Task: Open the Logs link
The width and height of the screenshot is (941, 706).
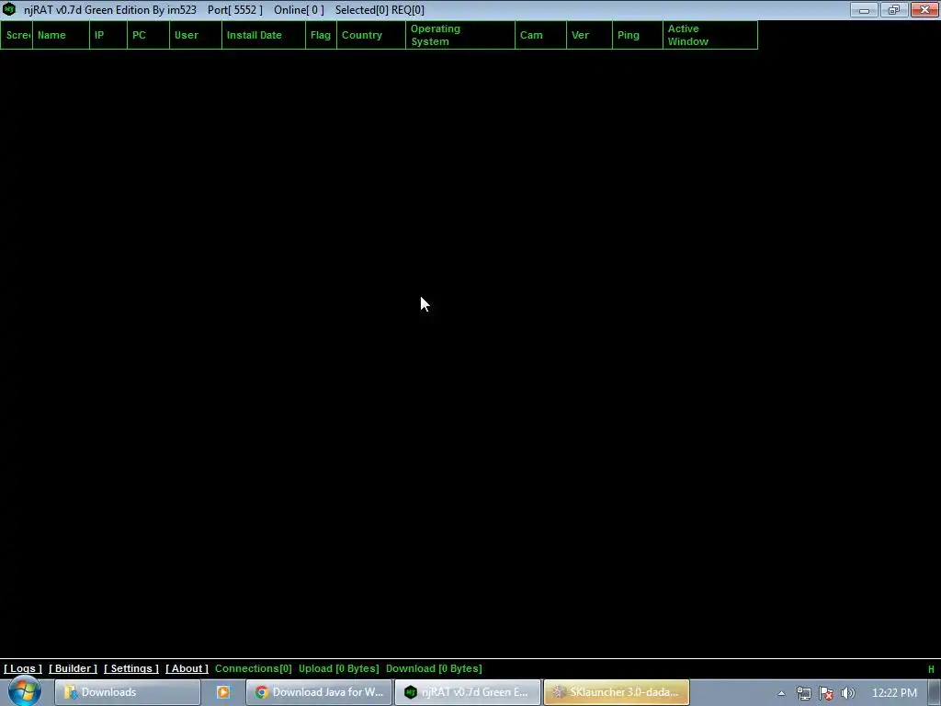Action: [23, 668]
